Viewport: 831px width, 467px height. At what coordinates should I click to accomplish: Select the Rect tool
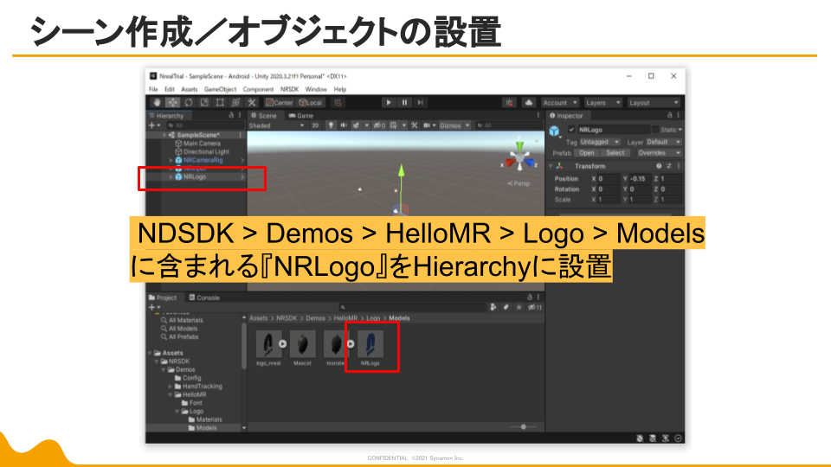220,102
